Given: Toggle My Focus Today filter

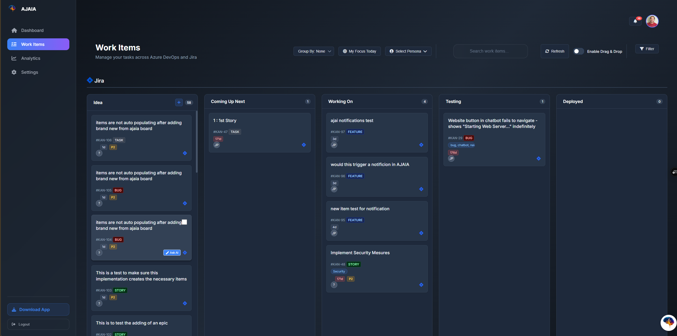Looking at the screenshot, I should 359,51.
